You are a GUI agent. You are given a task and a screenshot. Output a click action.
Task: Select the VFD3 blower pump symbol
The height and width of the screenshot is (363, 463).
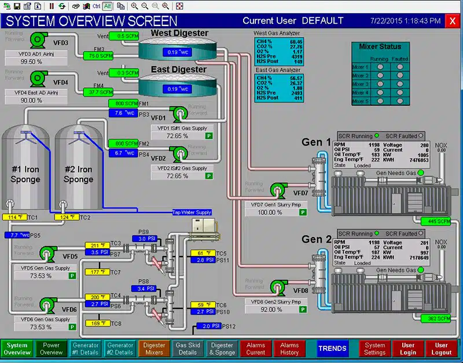(40, 40)
